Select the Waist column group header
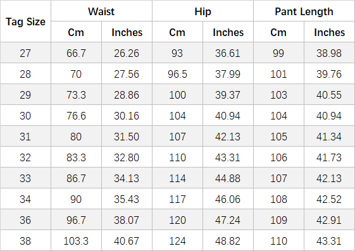 click(x=101, y=11)
